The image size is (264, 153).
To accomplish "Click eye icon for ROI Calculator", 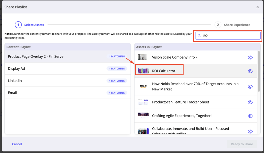I will [250, 71].
